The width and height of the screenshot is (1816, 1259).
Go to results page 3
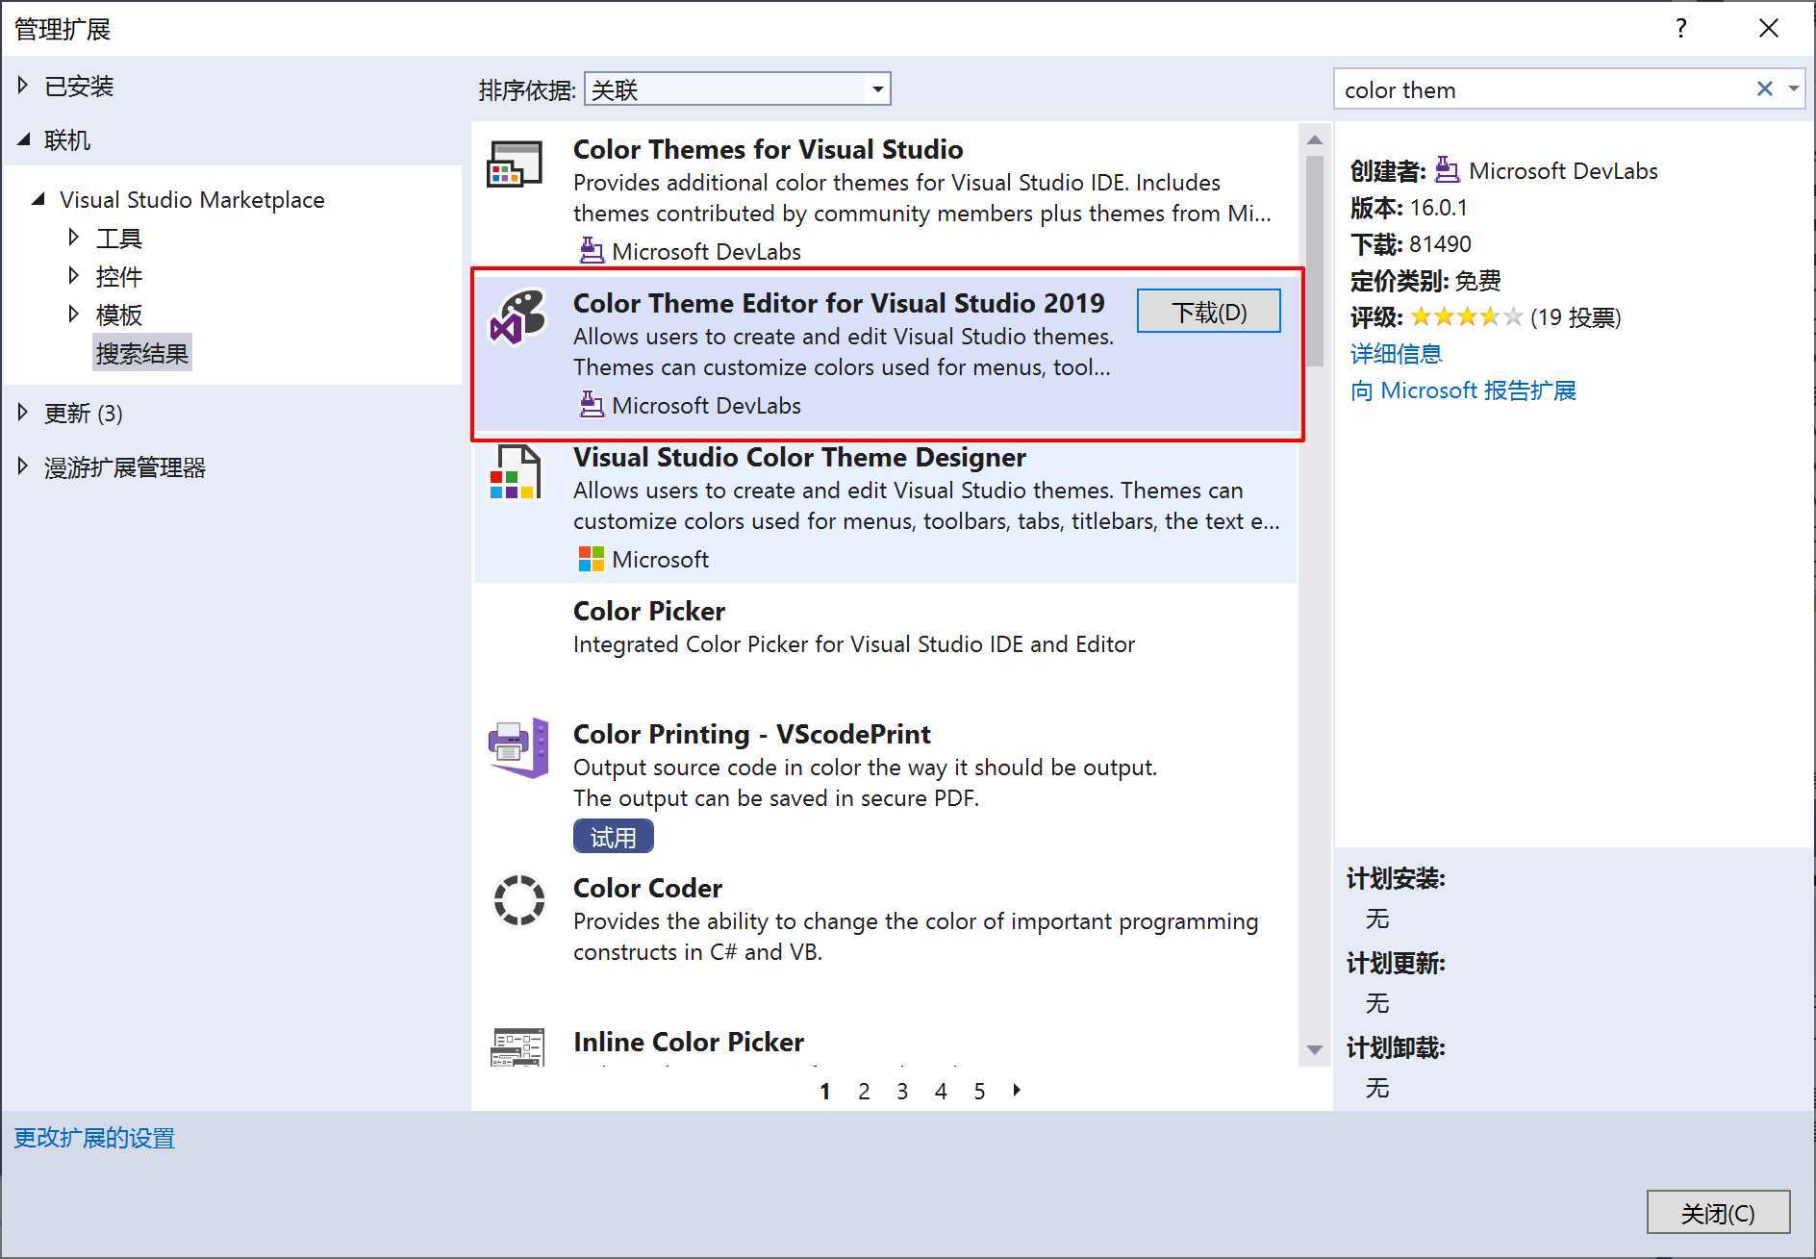(902, 1091)
